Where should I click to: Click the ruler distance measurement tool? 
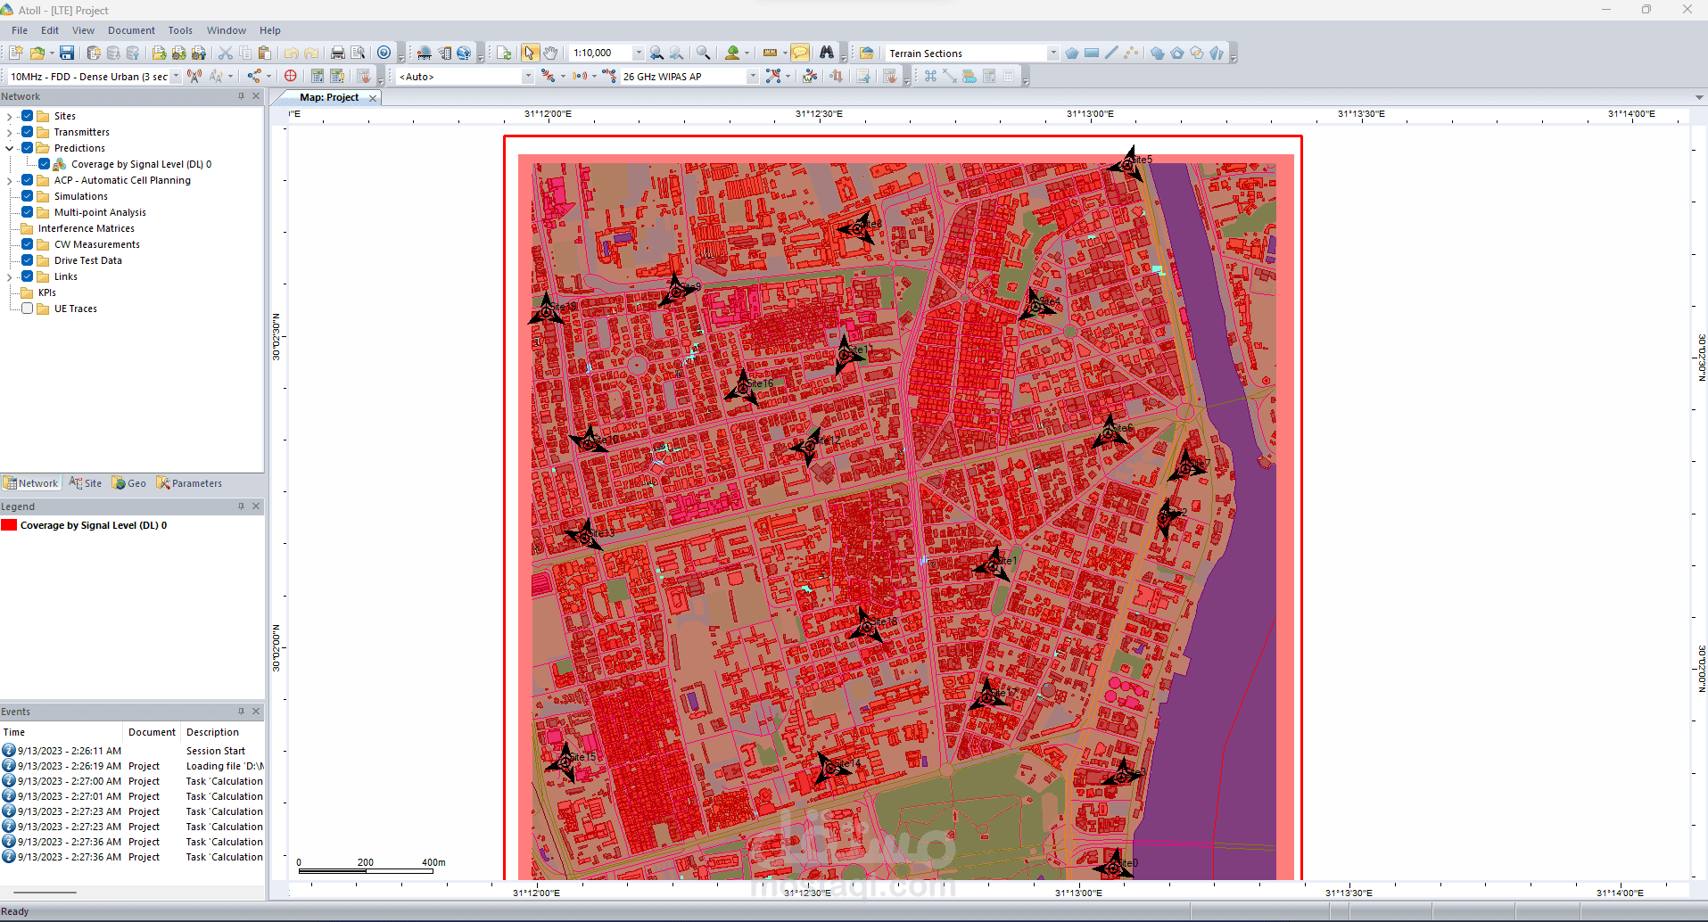click(771, 54)
